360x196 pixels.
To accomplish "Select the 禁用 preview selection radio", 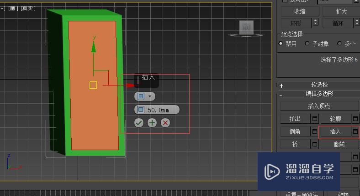I will click(x=281, y=43).
